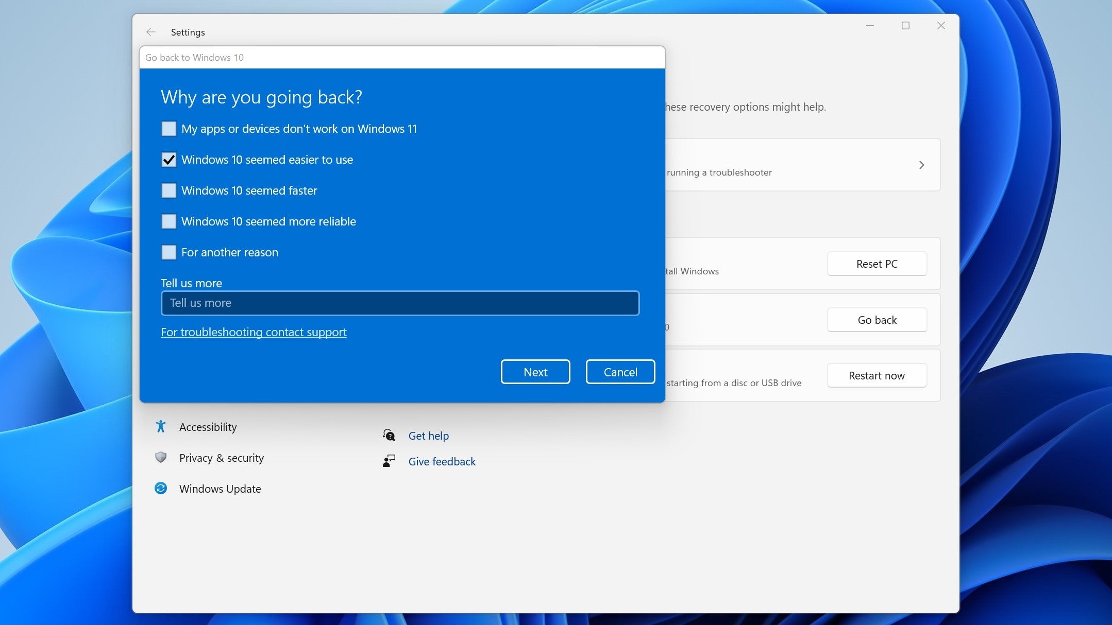The height and width of the screenshot is (625, 1112).
Task: Click the back navigation arrow icon
Action: click(150, 31)
